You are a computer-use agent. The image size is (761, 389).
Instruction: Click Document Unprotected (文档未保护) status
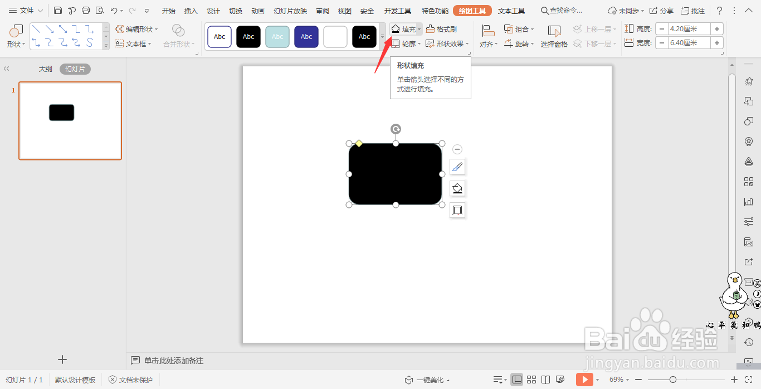tap(130, 380)
